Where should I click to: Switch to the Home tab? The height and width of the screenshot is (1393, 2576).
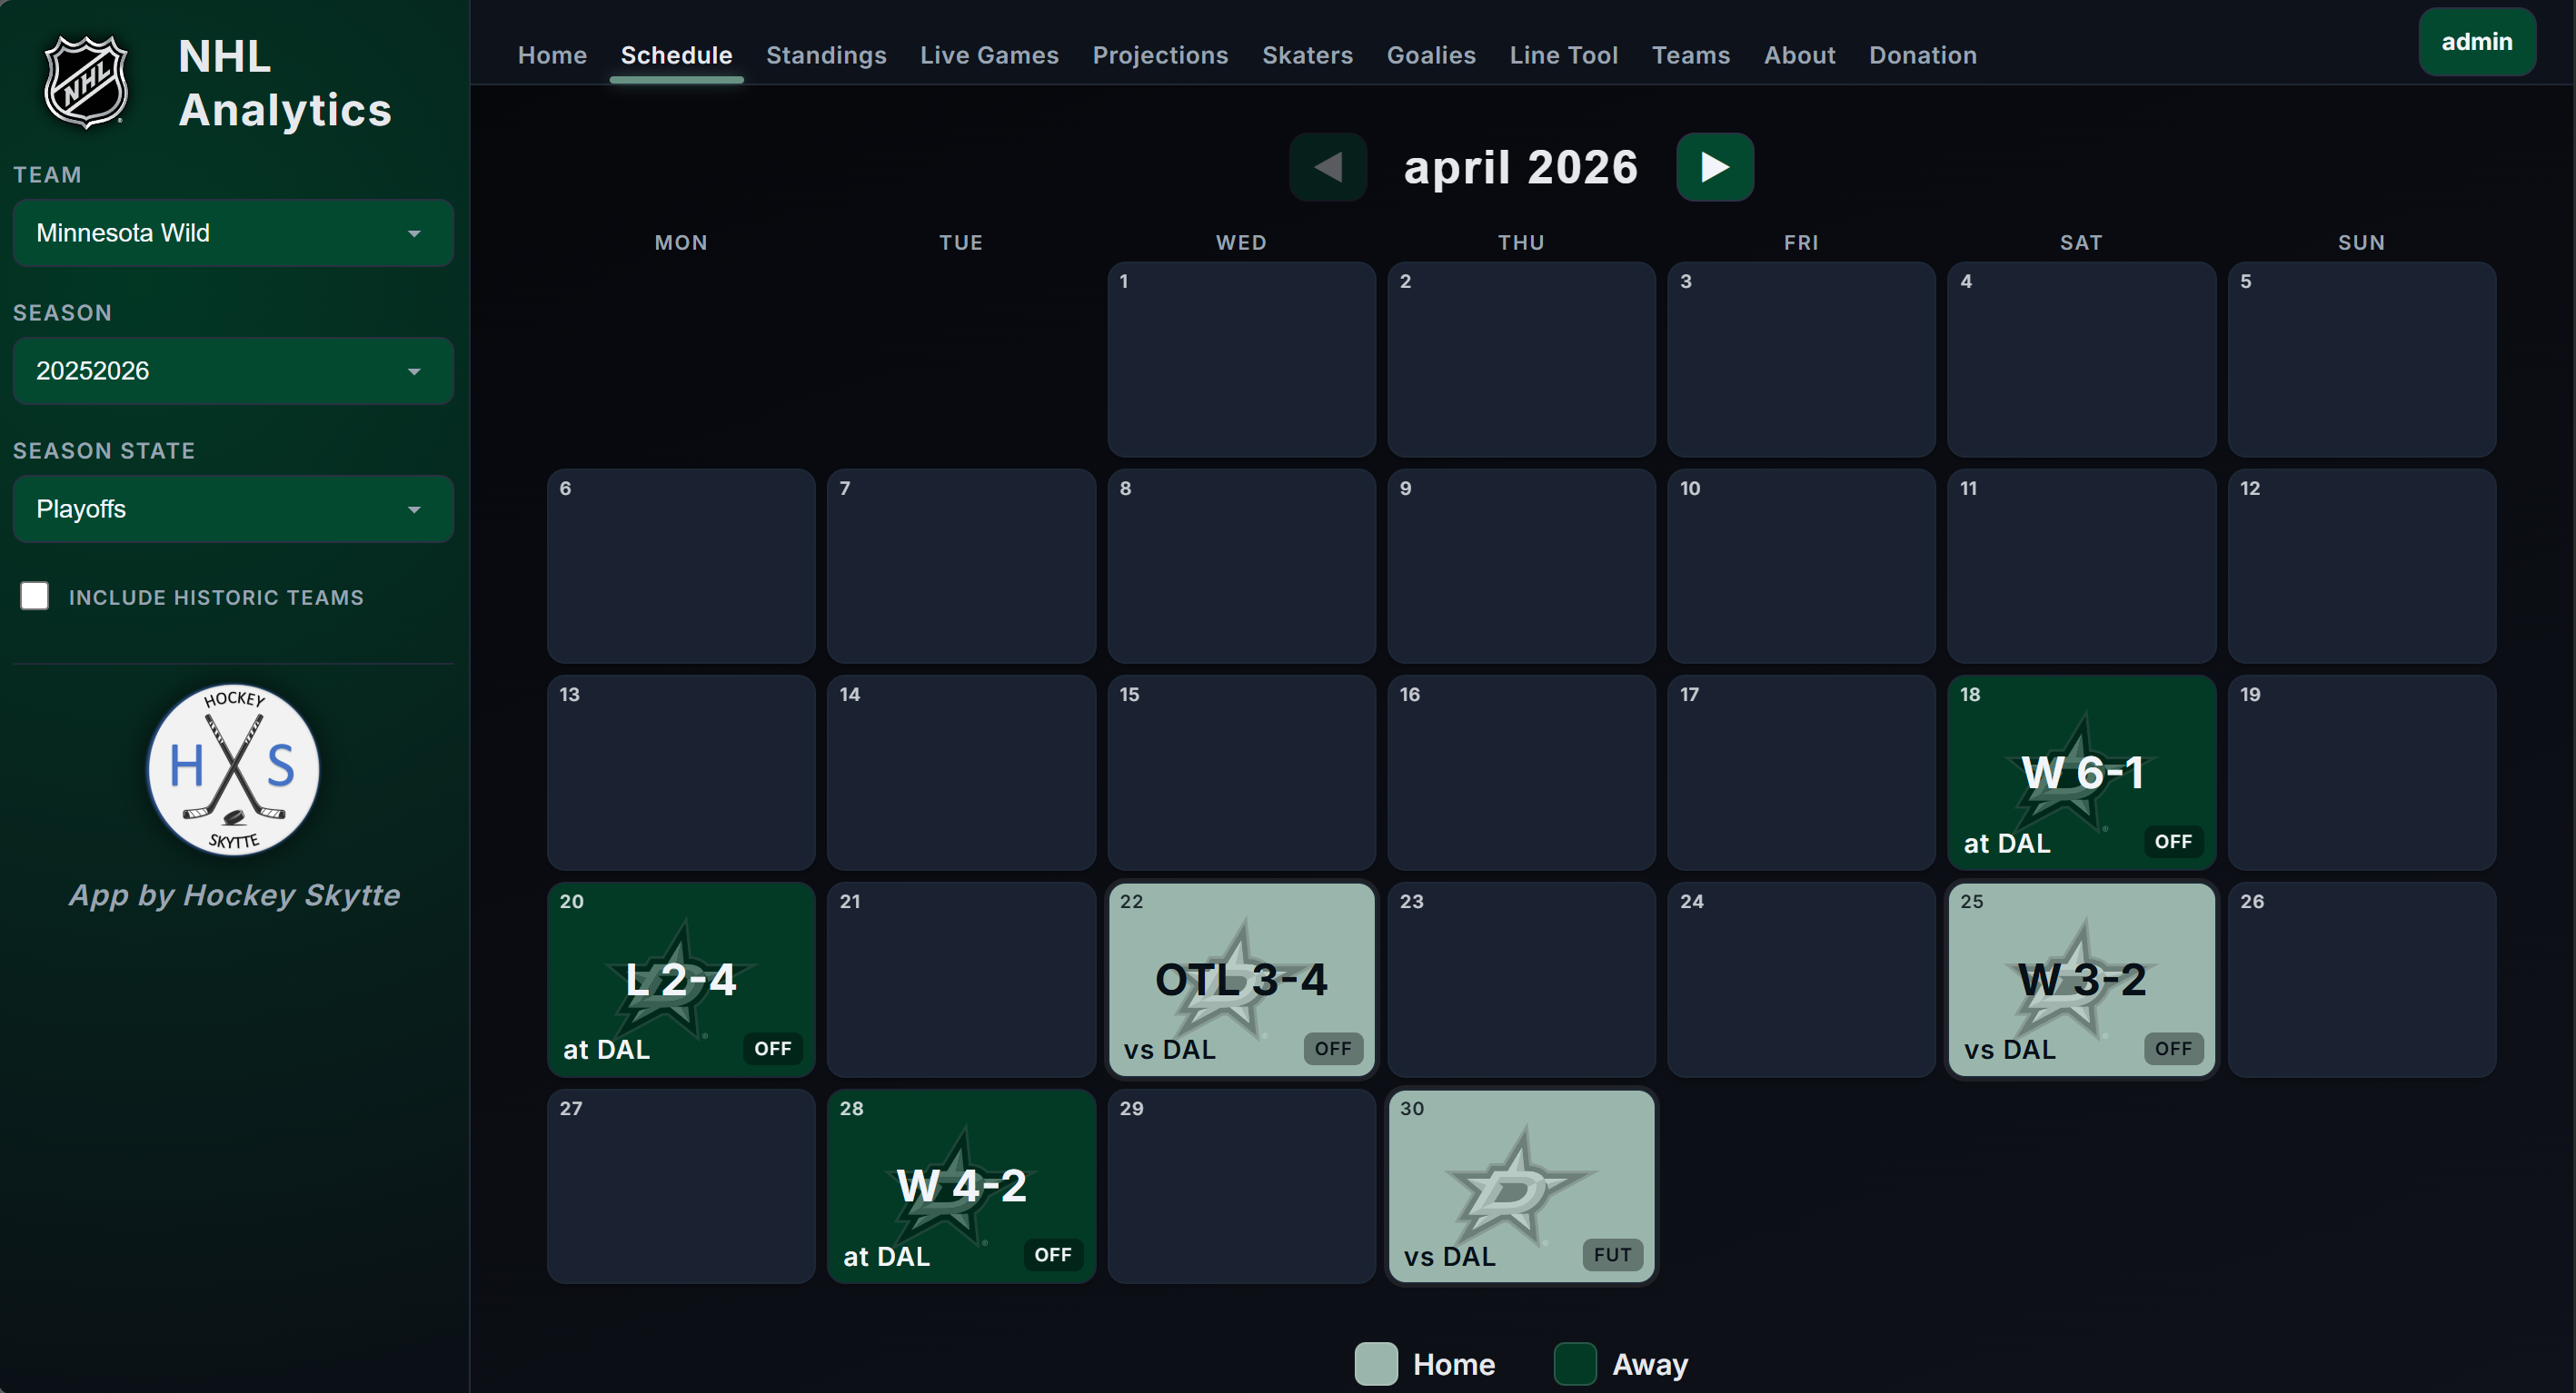click(552, 55)
